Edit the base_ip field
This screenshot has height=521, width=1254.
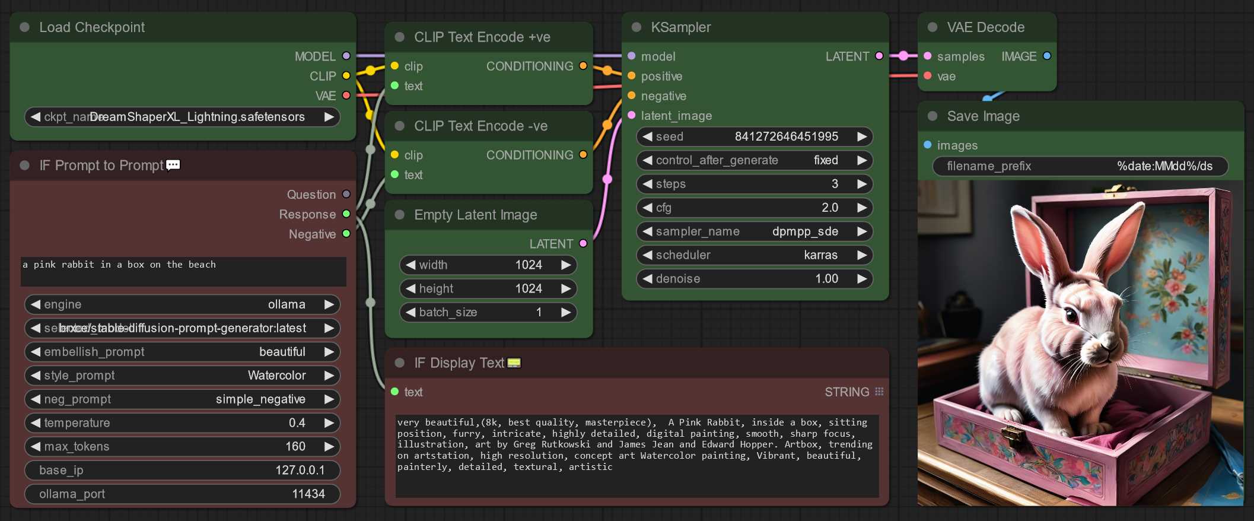tap(182, 471)
